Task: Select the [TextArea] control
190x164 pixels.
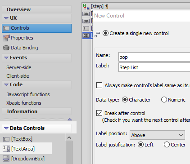Action: (23, 149)
